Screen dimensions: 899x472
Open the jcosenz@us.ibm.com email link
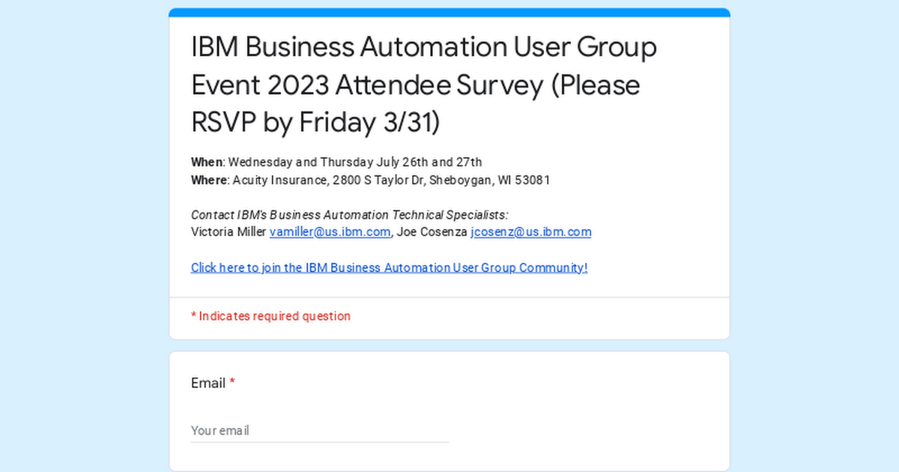point(531,232)
